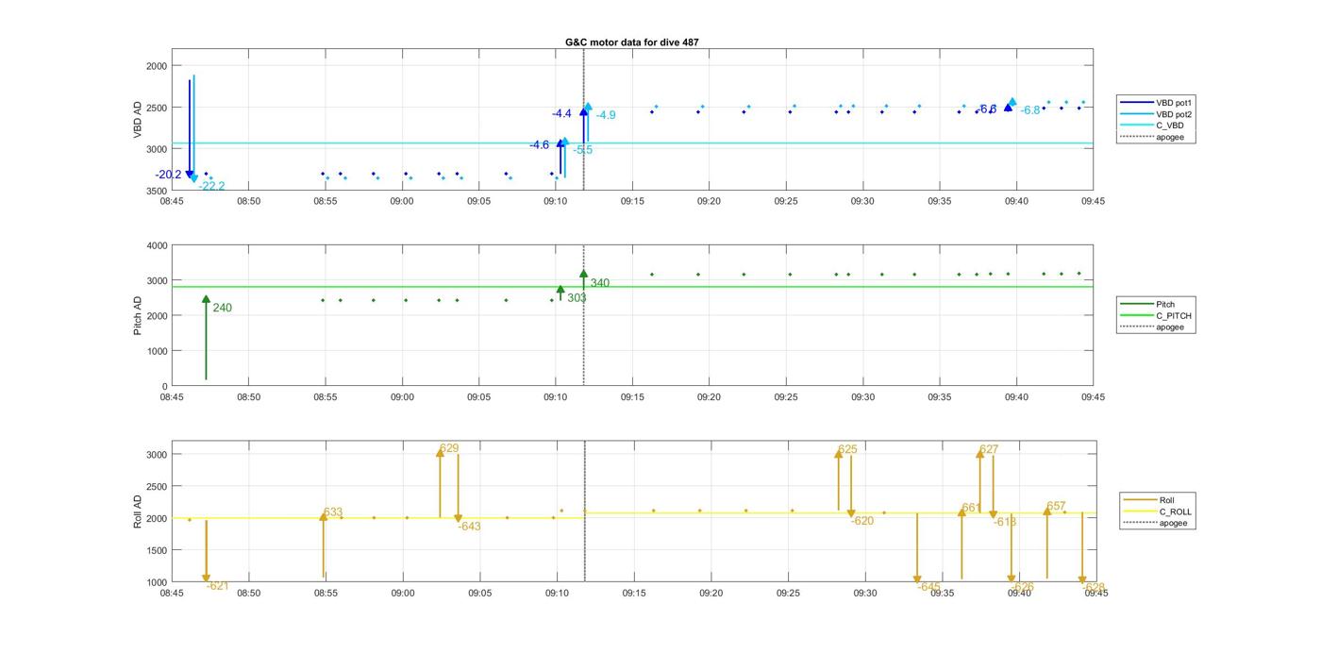
Task: Click the '633' roll move label
Action: pos(333,512)
